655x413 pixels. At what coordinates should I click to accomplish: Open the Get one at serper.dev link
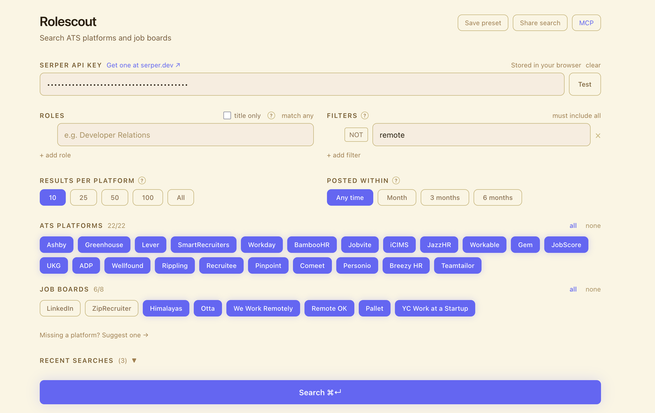pos(143,65)
